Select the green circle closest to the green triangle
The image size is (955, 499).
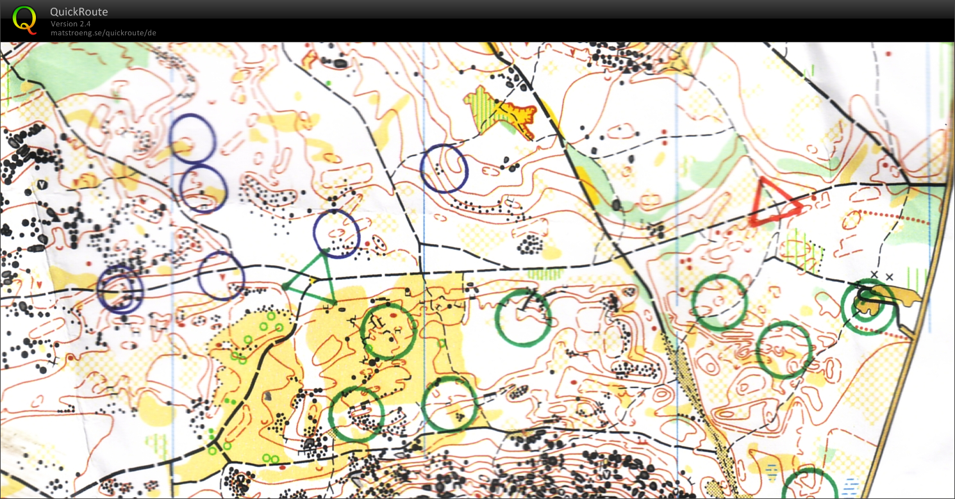(388, 331)
